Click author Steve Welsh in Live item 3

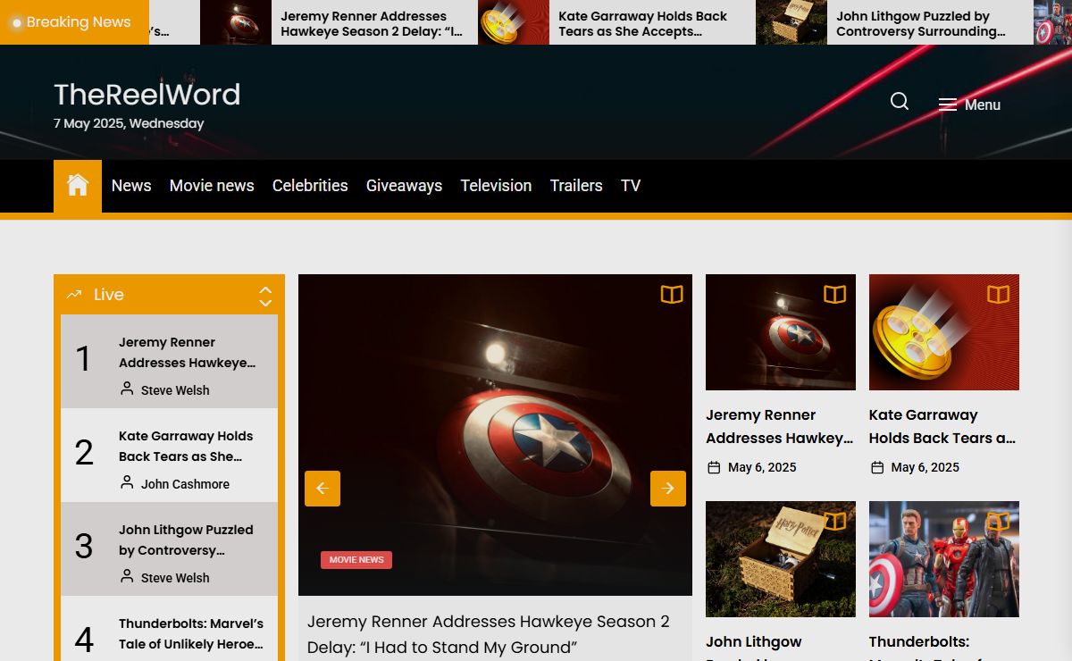pos(175,578)
